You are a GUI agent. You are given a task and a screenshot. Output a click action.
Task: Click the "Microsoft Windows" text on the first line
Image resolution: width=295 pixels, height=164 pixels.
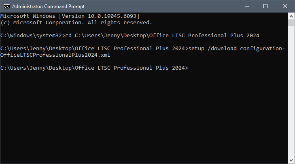click(x=28, y=16)
